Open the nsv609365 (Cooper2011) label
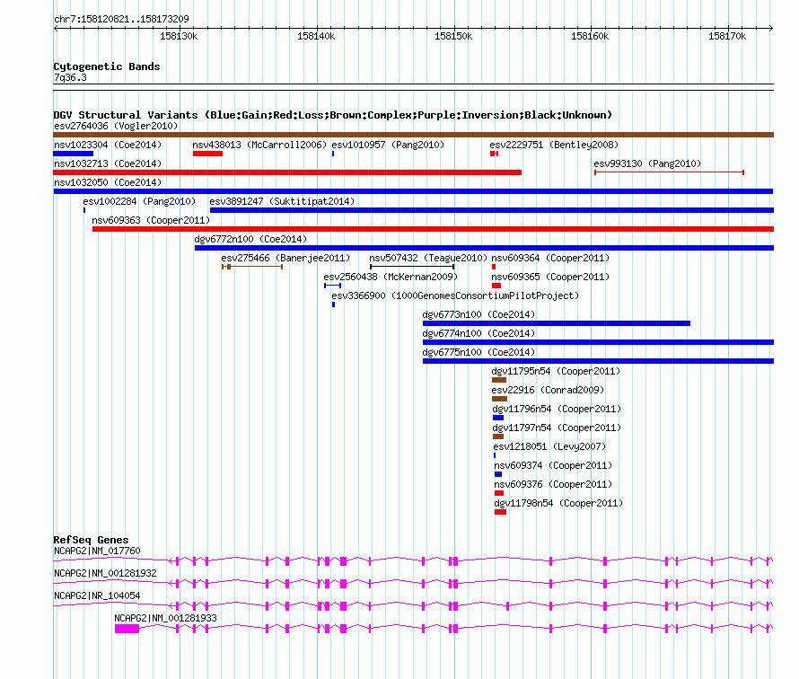Viewport: 799px width, 679px height. (x=550, y=277)
